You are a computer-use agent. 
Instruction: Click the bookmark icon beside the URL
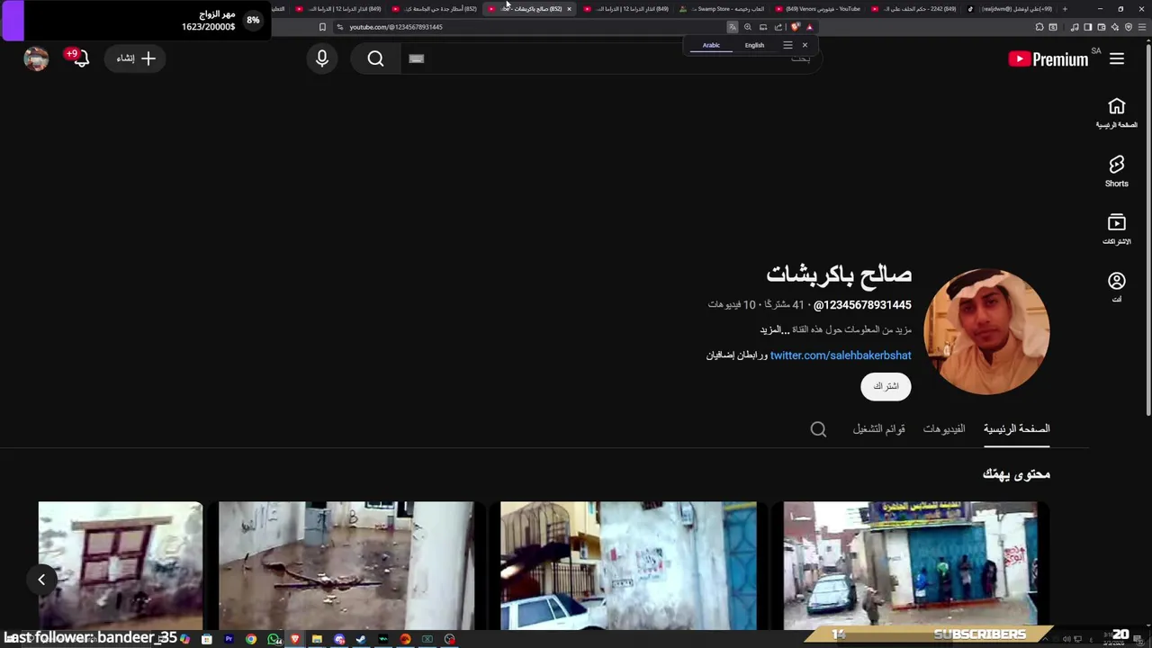click(322, 27)
